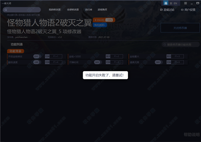Click the F1+6 hotkey field

[x=177, y=62]
